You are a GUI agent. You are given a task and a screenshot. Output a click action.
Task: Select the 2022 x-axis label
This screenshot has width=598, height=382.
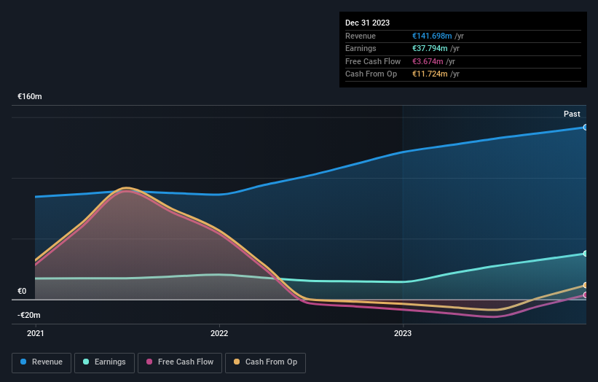(219, 333)
